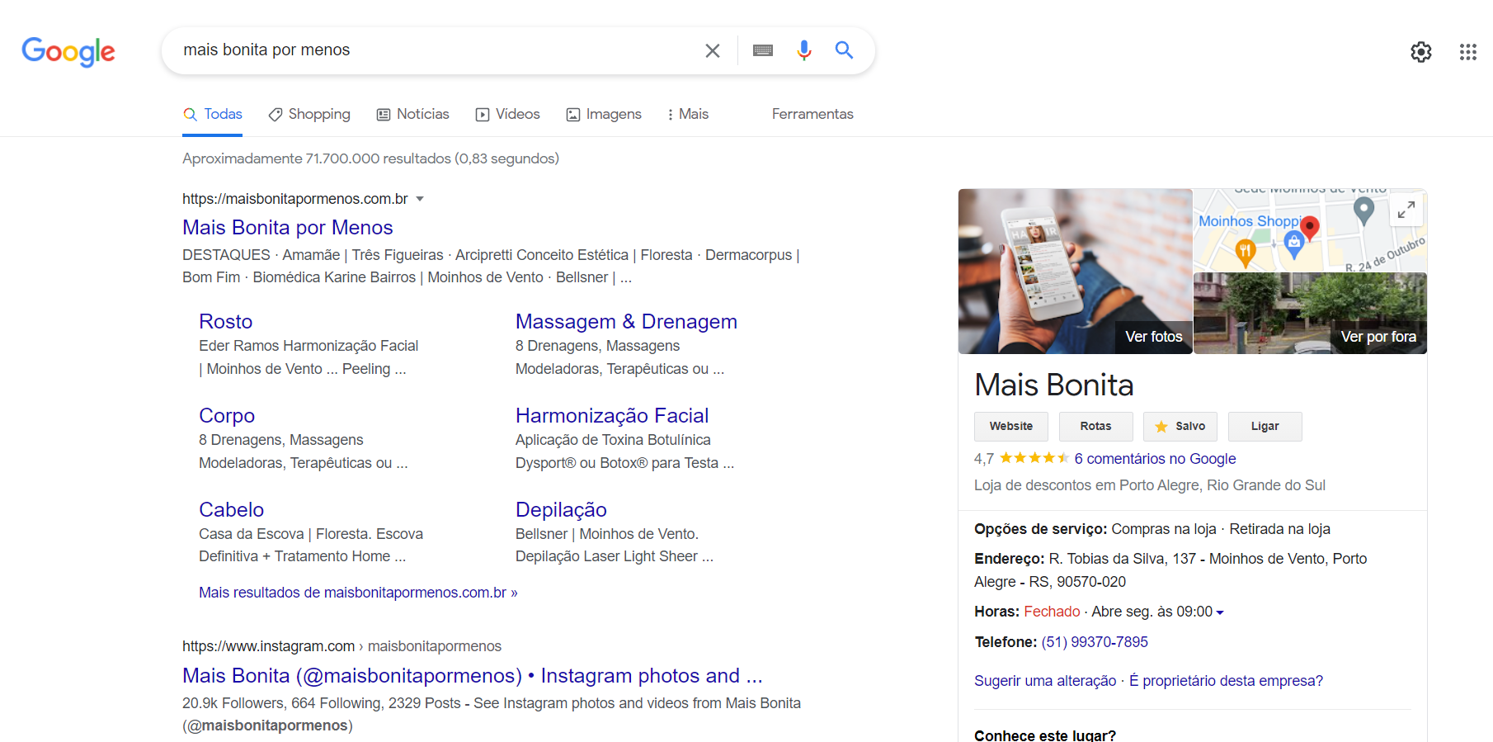Open Ver por fora street view
1493x742 pixels.
click(x=1311, y=314)
